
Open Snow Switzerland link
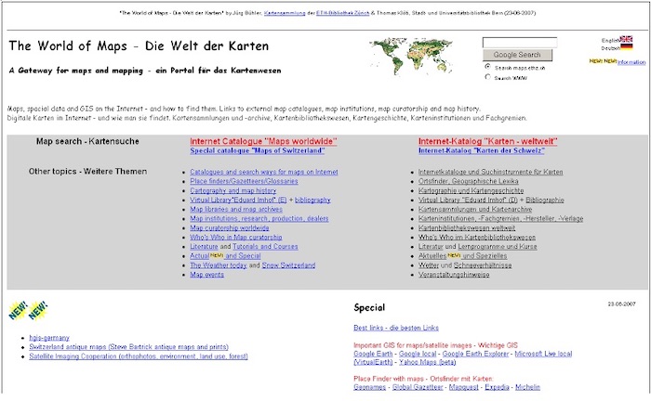point(288,265)
